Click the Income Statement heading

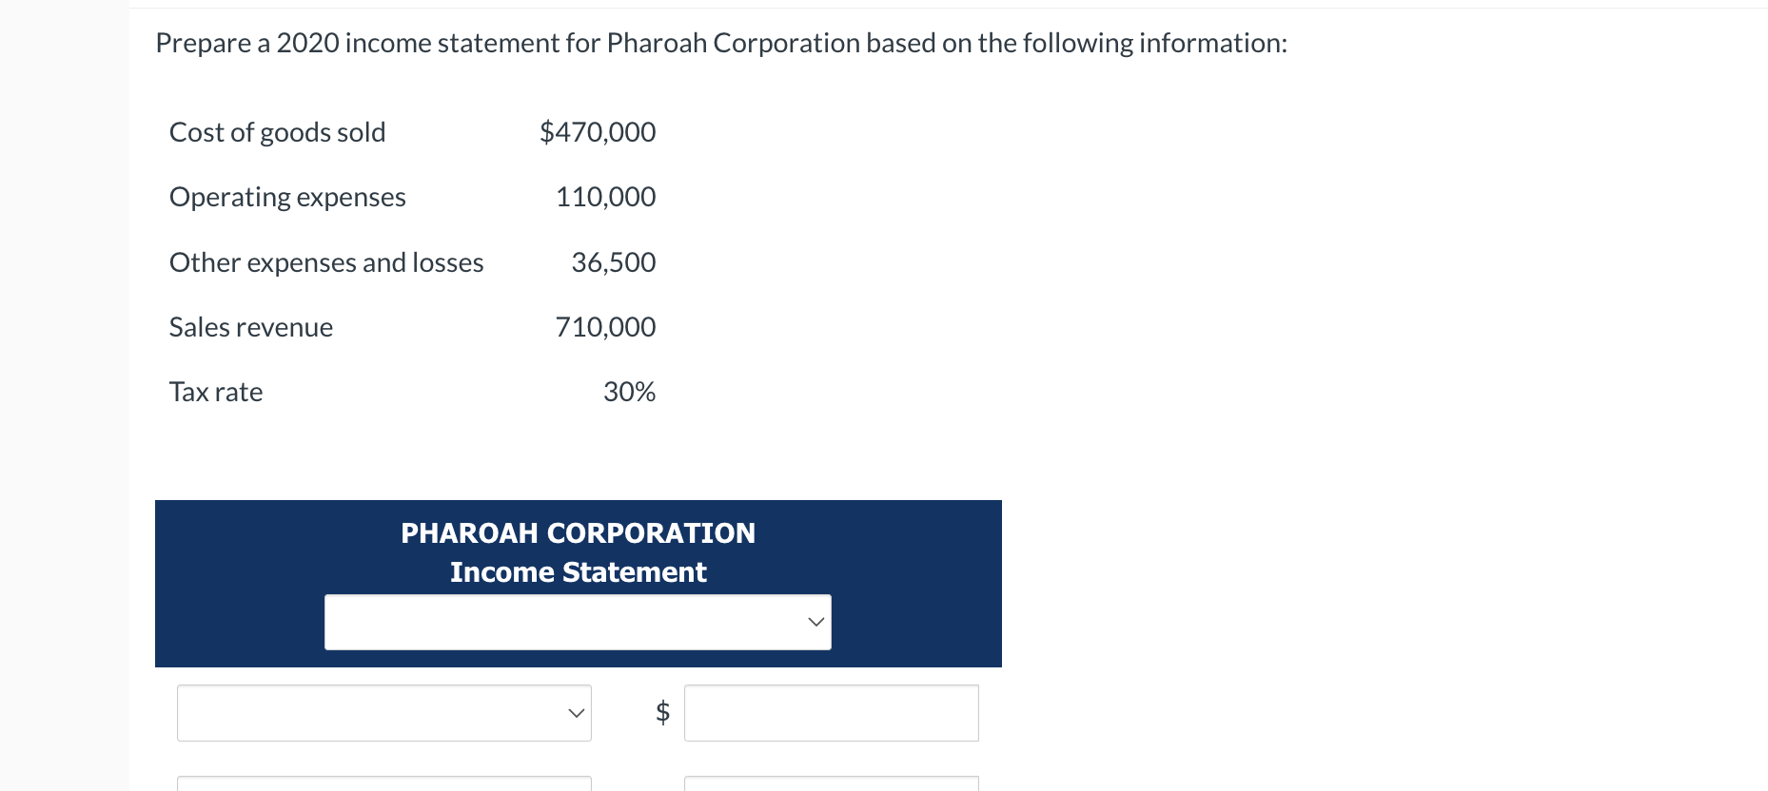coord(578,572)
